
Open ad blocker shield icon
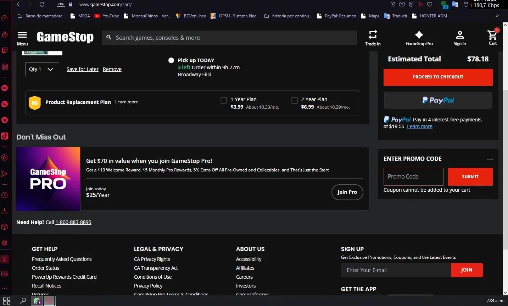click(411, 4)
